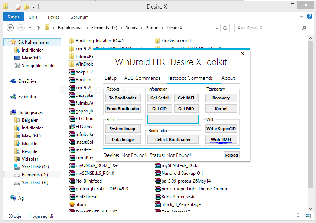
Task: Select the Ev Grubu homegroup icon
Action: coord(13,97)
